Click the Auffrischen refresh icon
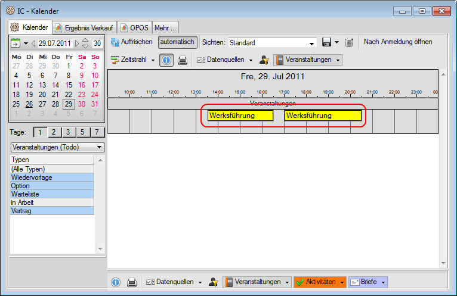The height and width of the screenshot is (296, 457). tap(115, 42)
